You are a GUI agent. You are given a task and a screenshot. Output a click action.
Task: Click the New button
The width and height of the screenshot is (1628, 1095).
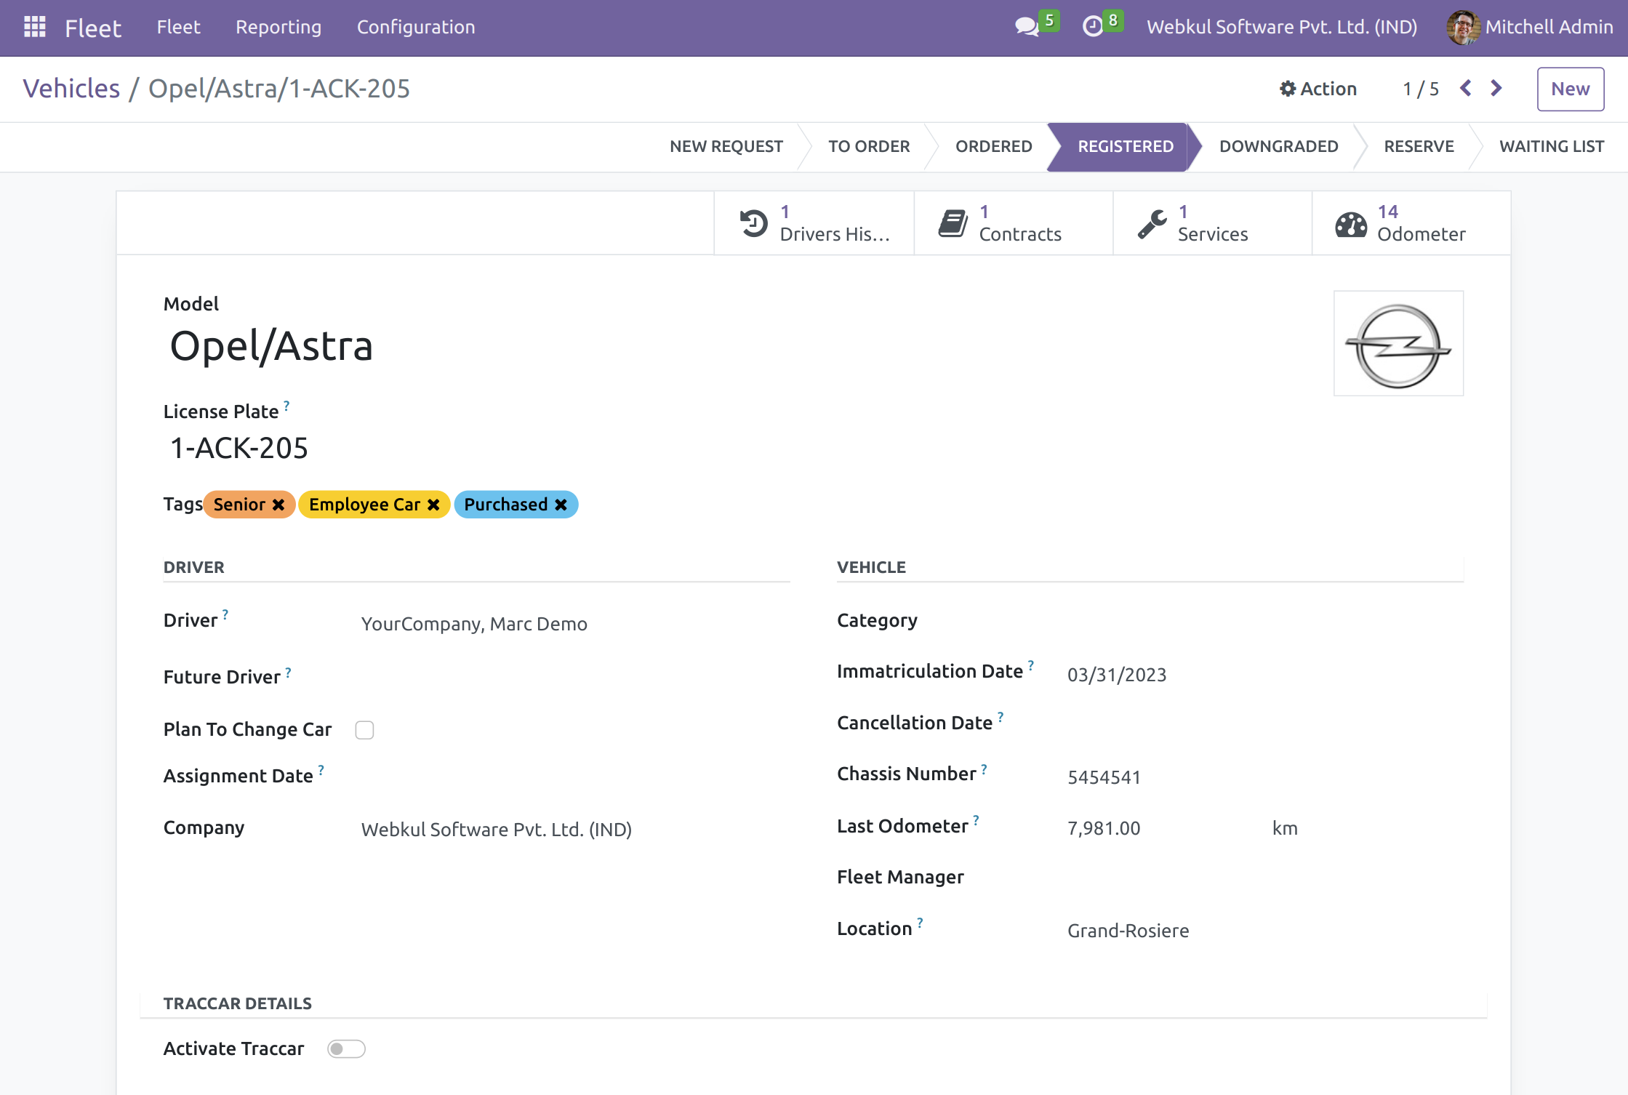tap(1569, 89)
